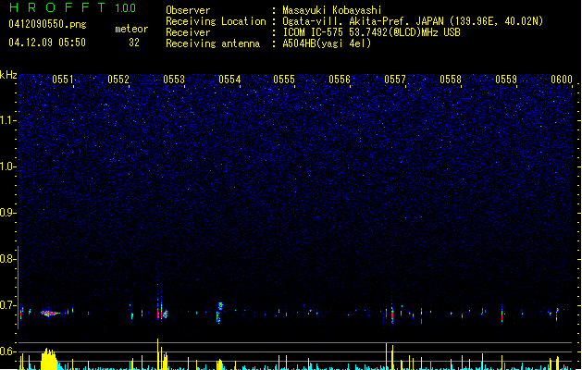Viewport: 582px width, 370px height.
Task: Click the cyan meteor echo near 0554
Action: point(220,306)
